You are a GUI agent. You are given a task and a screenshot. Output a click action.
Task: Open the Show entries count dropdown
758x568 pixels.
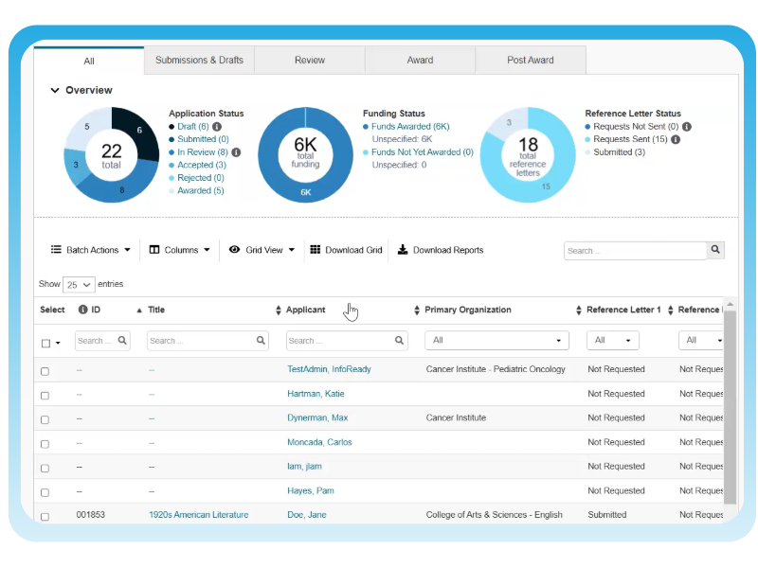(x=78, y=284)
